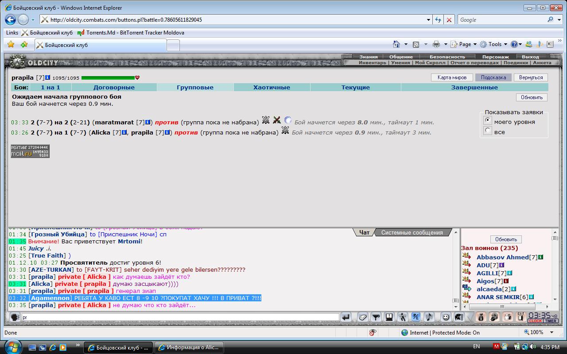Click the Internet Explorer Home icon
This screenshot has width=567, height=354.
[397, 44]
